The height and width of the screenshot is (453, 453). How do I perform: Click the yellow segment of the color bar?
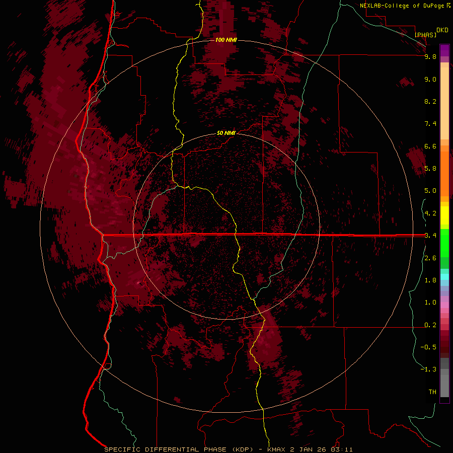[x=444, y=215]
